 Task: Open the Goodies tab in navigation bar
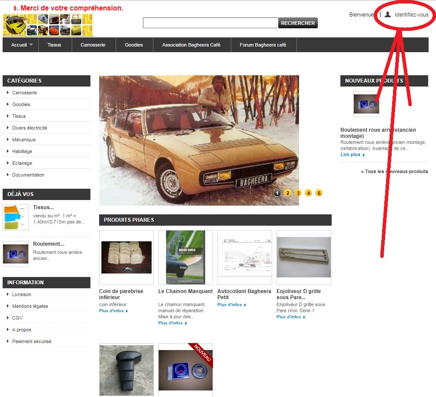coord(134,45)
